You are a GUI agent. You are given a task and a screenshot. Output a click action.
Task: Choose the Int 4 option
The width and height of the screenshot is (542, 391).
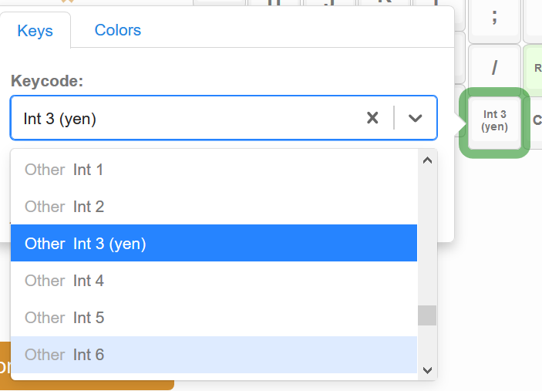click(x=214, y=281)
